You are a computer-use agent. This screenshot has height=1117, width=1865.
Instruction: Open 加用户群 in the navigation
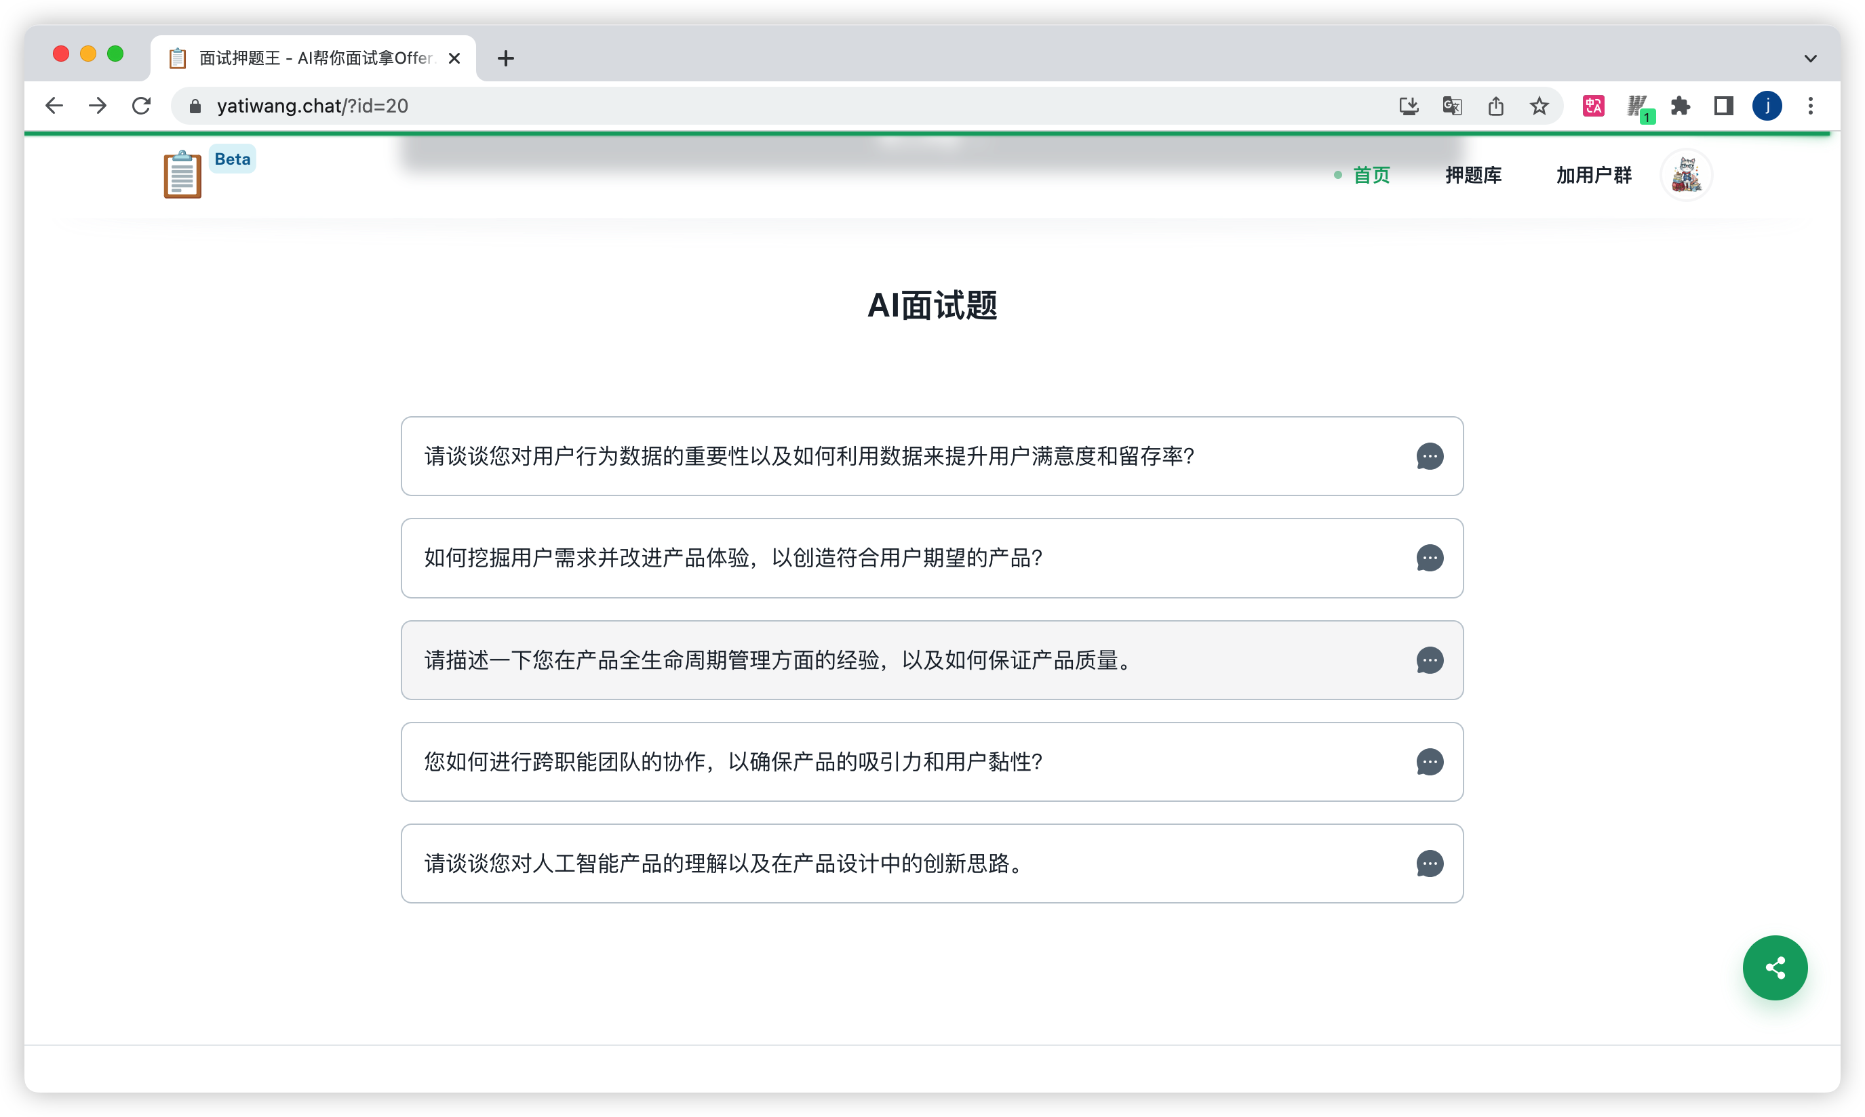click(1593, 176)
